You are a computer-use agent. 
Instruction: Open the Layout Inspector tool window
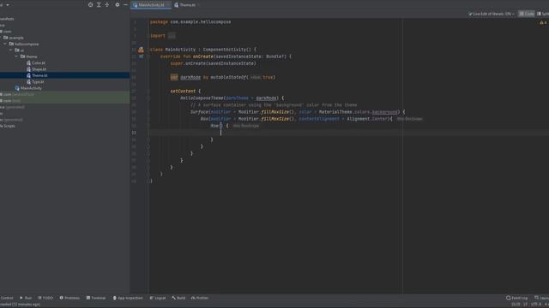(x=541, y=298)
